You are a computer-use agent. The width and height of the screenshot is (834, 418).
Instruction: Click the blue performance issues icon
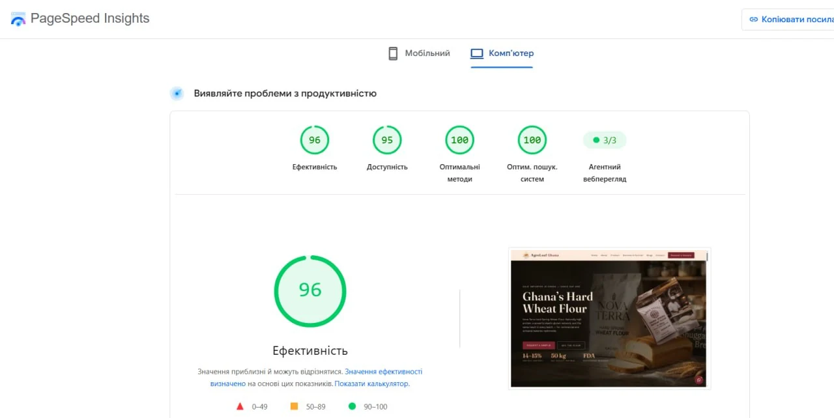(177, 93)
